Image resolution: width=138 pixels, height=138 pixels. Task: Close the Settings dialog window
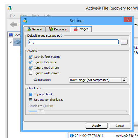pos(128,19)
